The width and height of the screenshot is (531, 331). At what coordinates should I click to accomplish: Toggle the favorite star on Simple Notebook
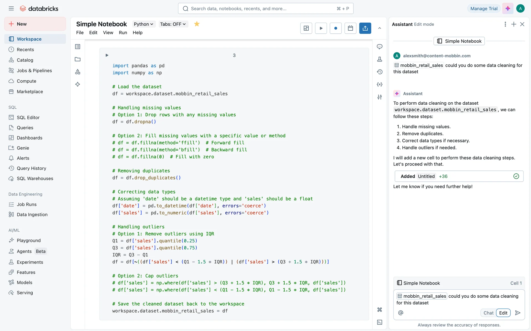[x=197, y=24]
